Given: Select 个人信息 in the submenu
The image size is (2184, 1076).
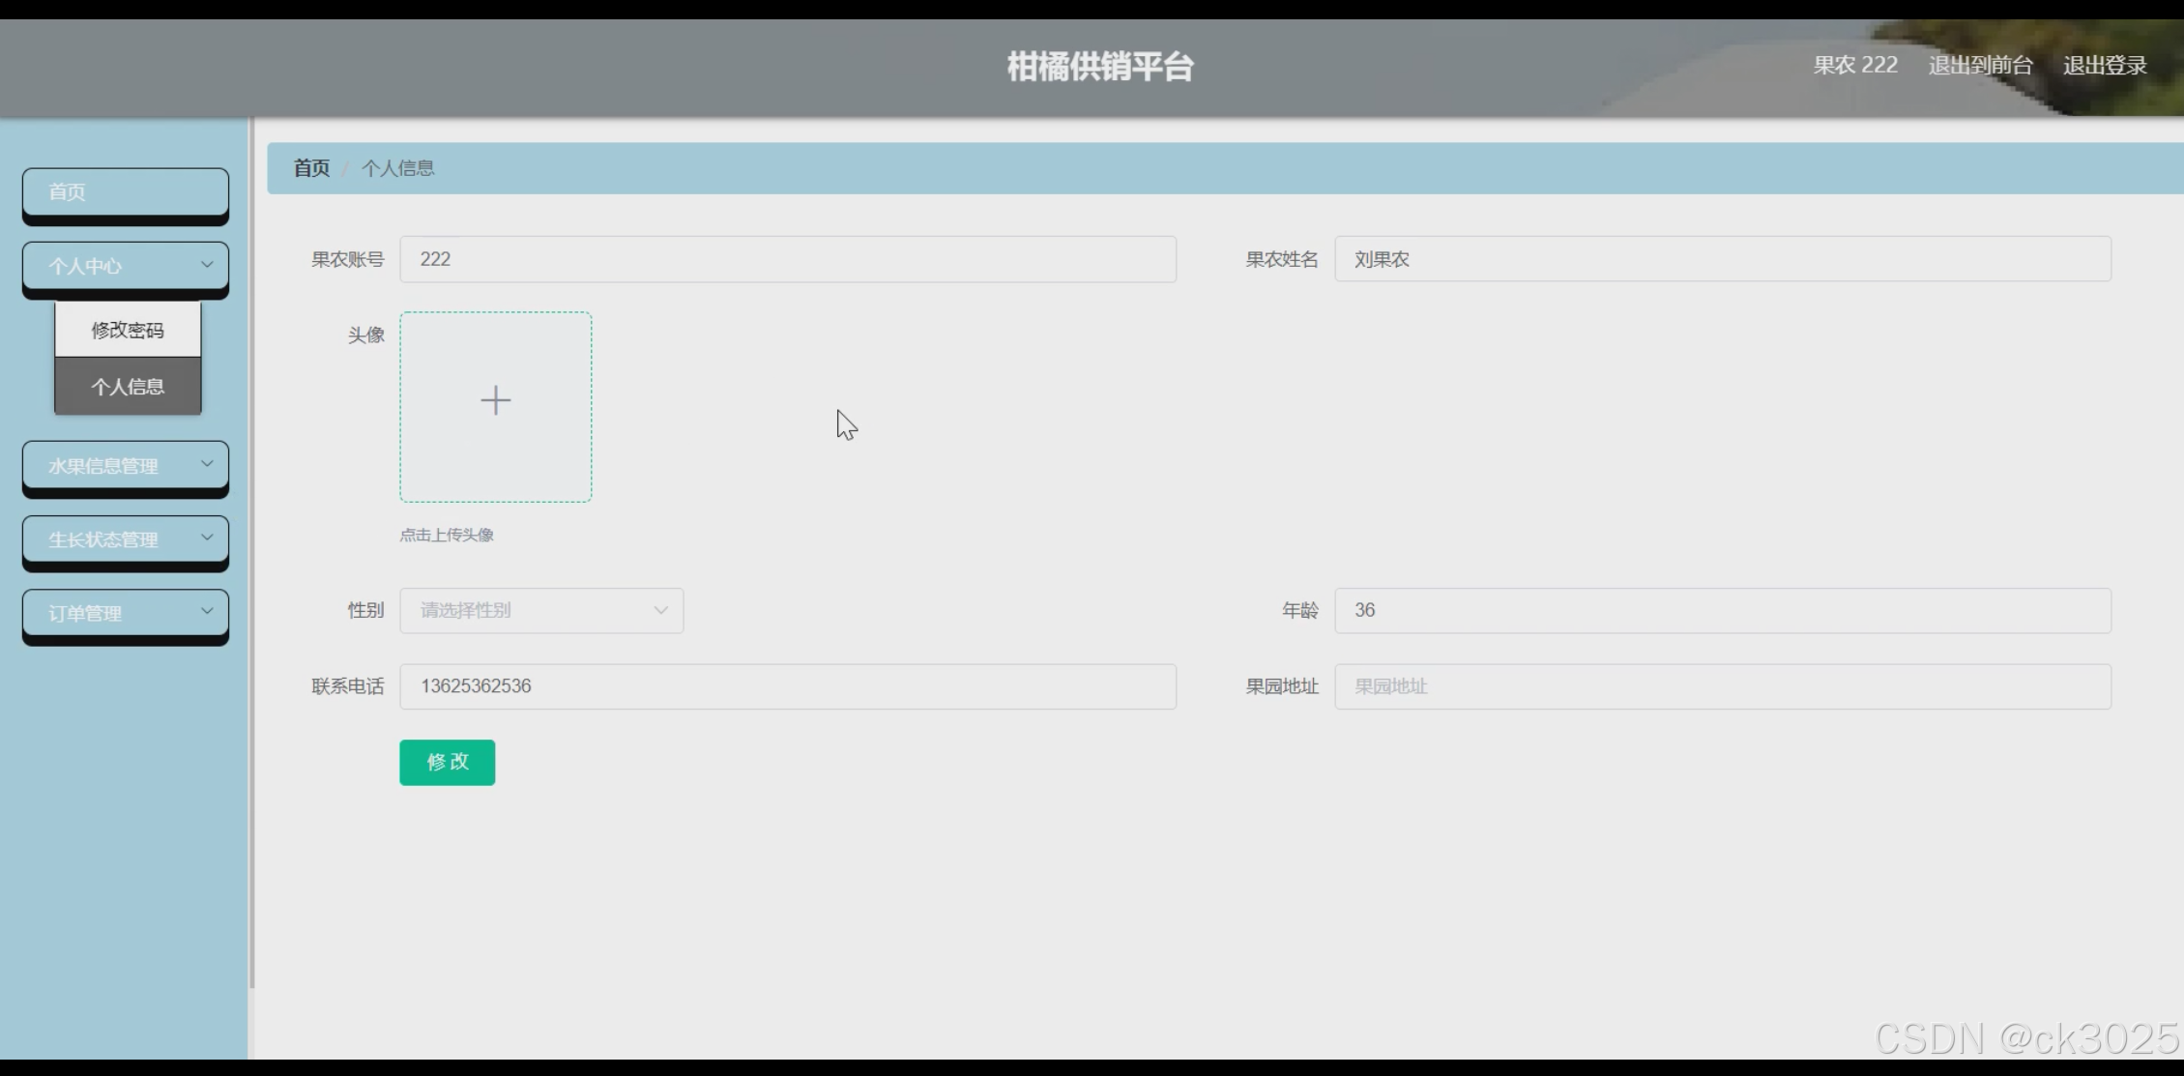Looking at the screenshot, I should click(128, 387).
